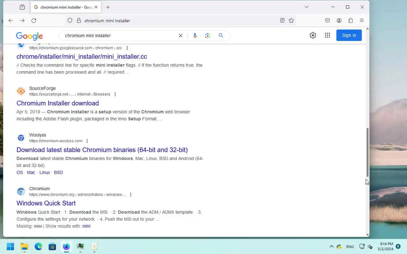Open the BSD sitelink under Woolyss

pos(59,172)
